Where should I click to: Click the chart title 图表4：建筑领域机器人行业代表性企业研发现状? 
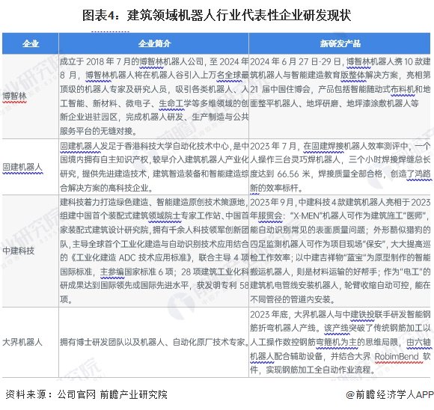pyautogui.click(x=217, y=15)
